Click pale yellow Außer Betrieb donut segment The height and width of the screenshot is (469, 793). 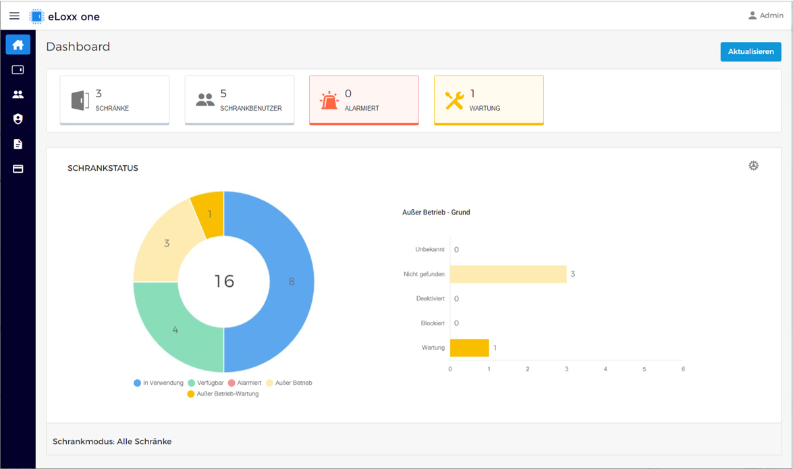pyautogui.click(x=167, y=244)
